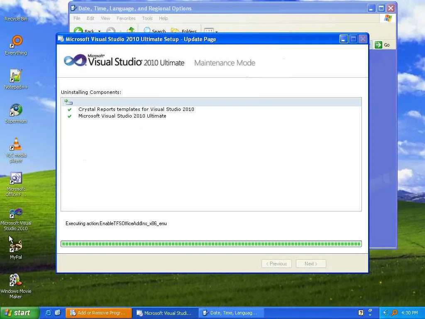
Task: Click the Windows flag logo in Regional Options
Action: [388, 18]
